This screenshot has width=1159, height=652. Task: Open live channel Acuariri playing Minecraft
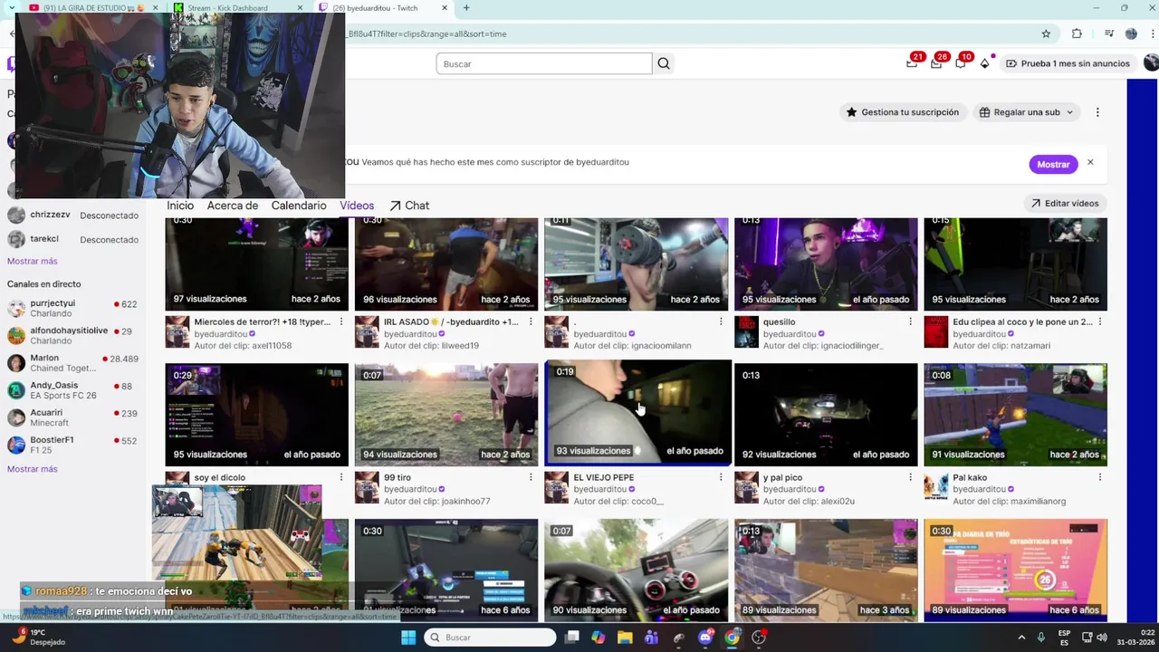click(x=72, y=417)
